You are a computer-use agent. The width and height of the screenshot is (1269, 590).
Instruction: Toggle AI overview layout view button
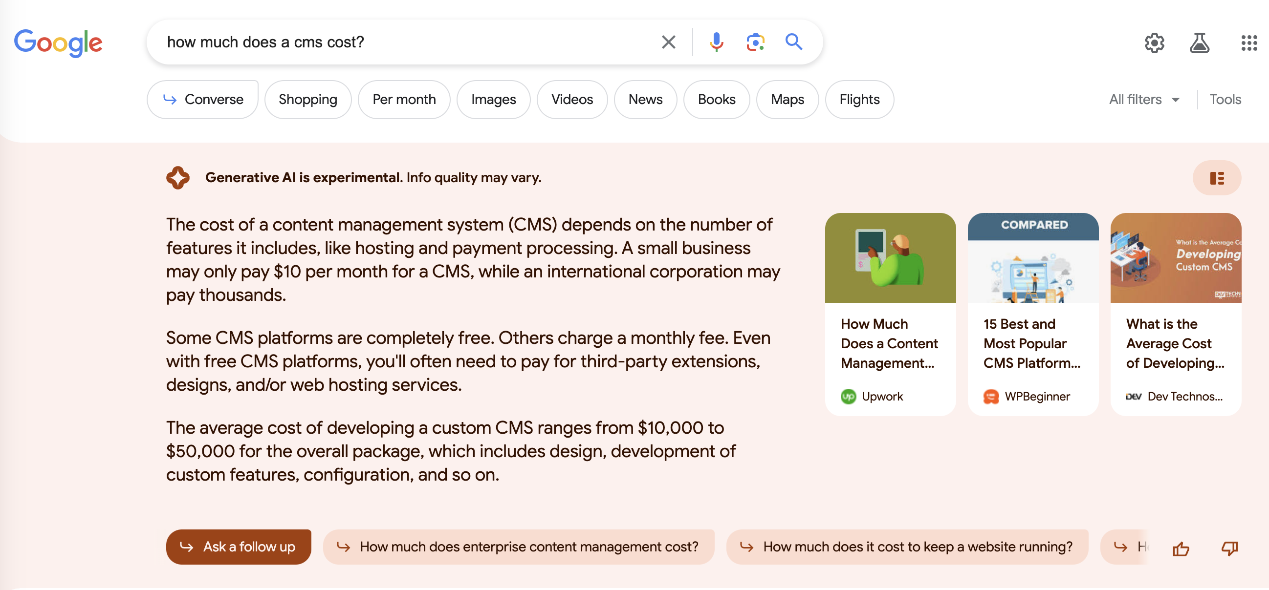[1216, 178]
